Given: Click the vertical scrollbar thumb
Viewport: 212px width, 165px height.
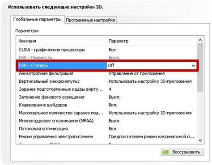Looking at the screenshot, I should coord(200,68).
